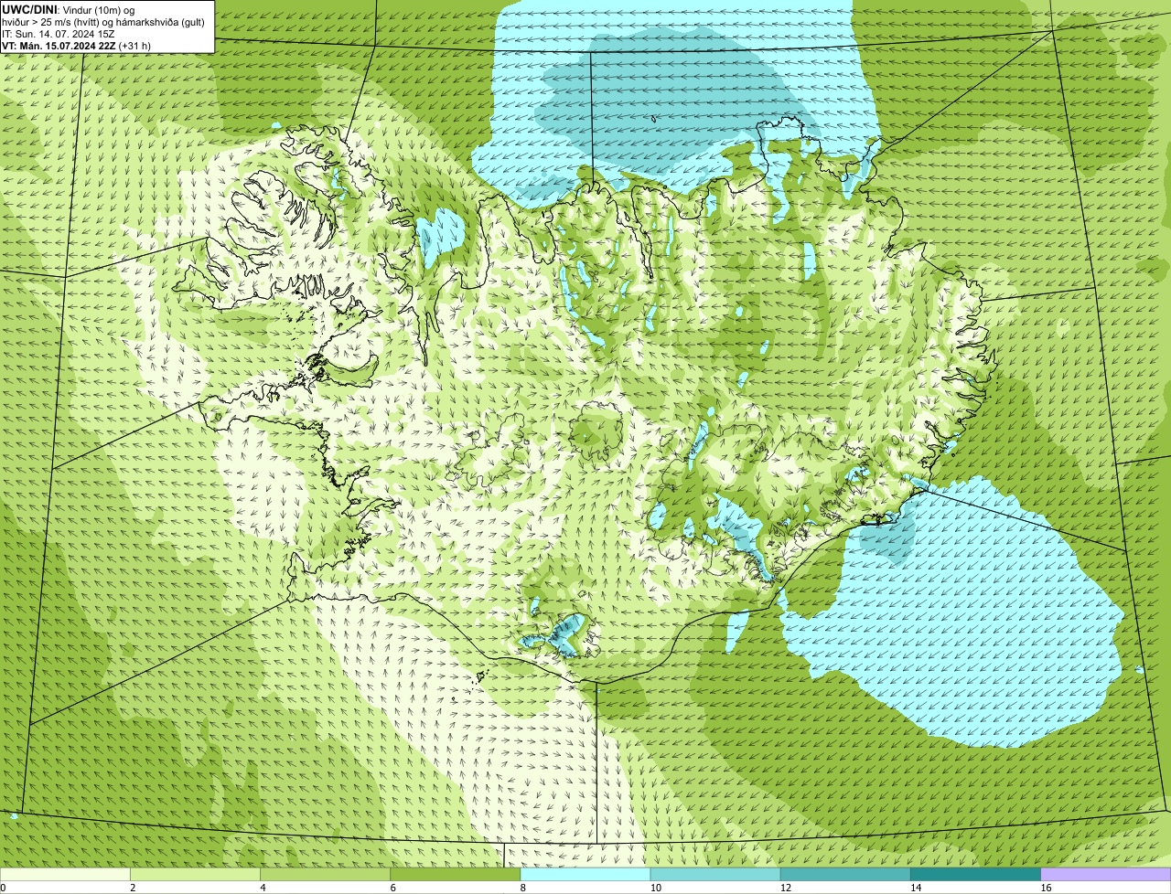Viewport: 1171px width, 894px height.
Task: Click the 10–12 m/s turquoise legend swatch
Action: click(715, 874)
